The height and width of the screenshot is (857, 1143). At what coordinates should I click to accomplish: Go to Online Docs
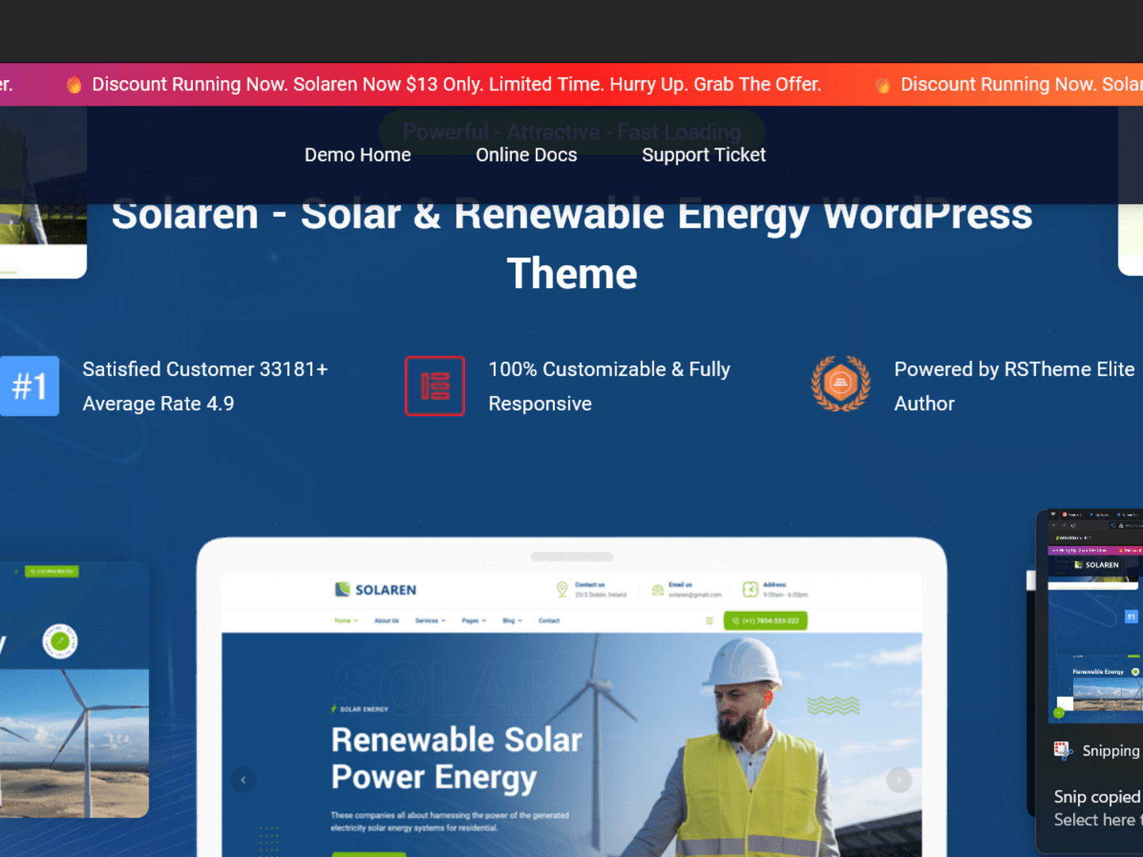tap(526, 155)
